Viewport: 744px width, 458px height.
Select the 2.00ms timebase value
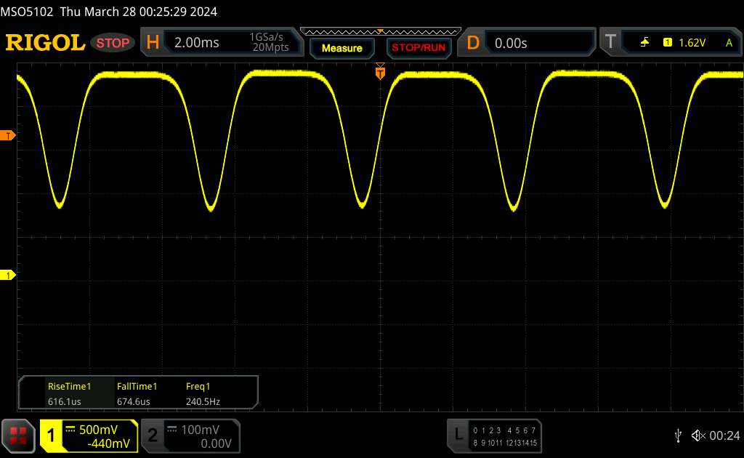[196, 43]
